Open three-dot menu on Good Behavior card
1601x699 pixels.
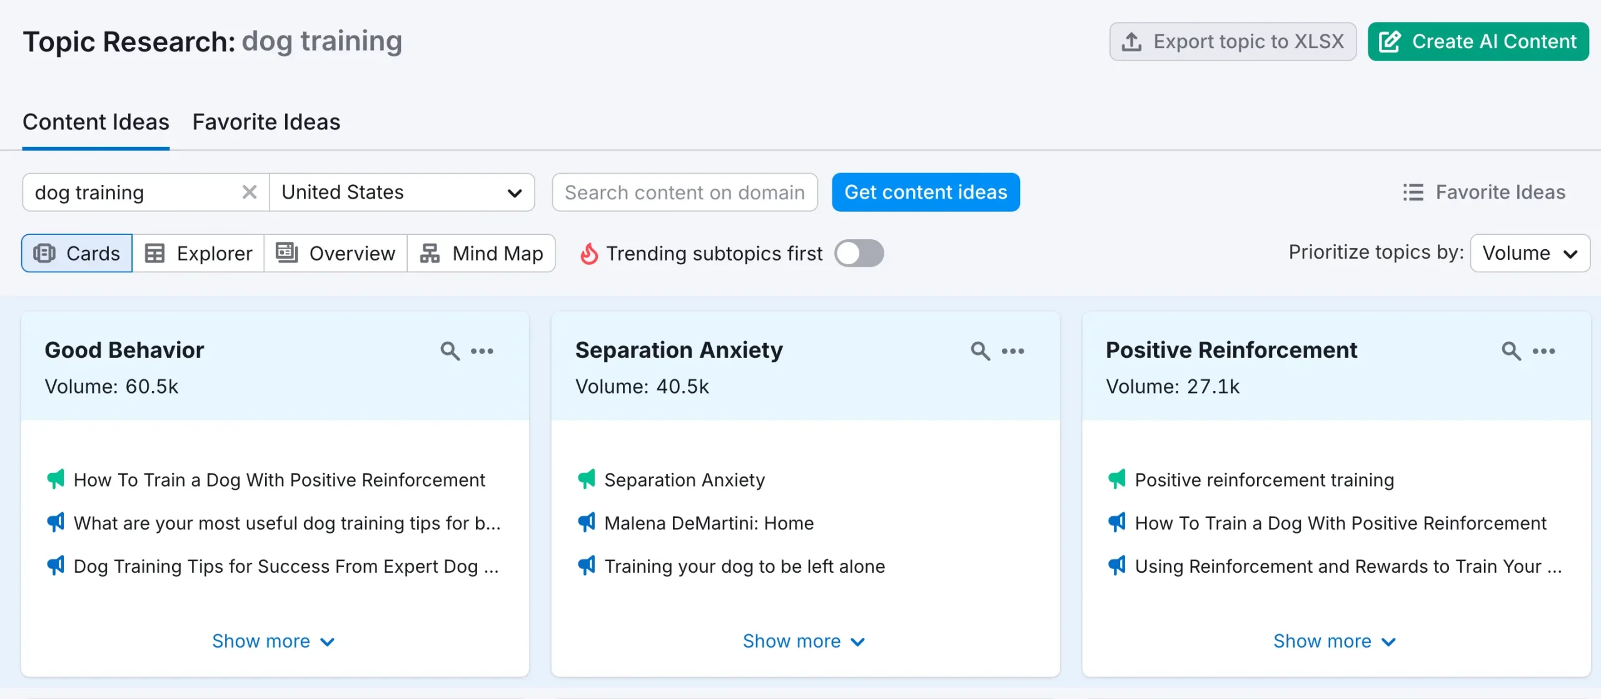(x=482, y=351)
